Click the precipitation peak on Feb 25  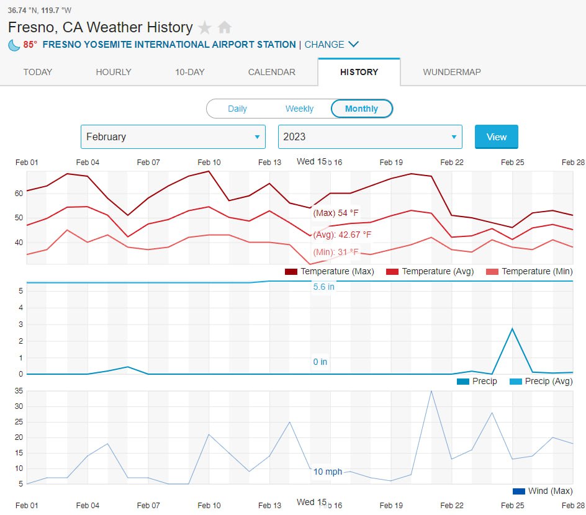tap(512, 328)
